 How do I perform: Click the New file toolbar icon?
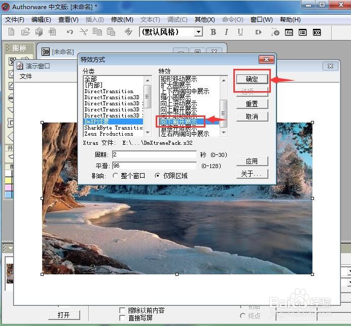coord(12,32)
